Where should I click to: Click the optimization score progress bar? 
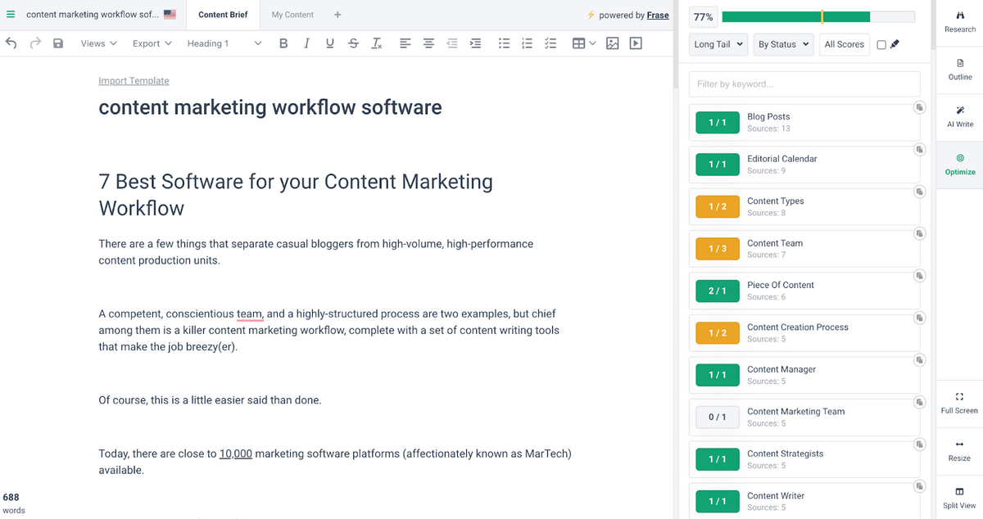click(x=818, y=17)
